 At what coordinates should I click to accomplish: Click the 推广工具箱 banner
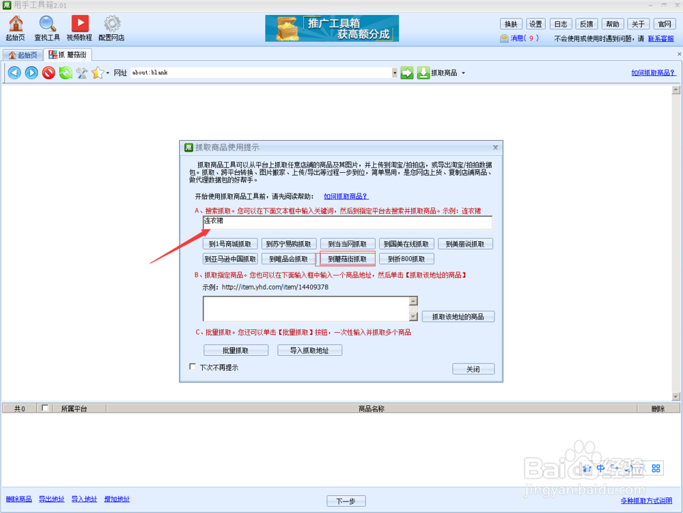(332, 28)
